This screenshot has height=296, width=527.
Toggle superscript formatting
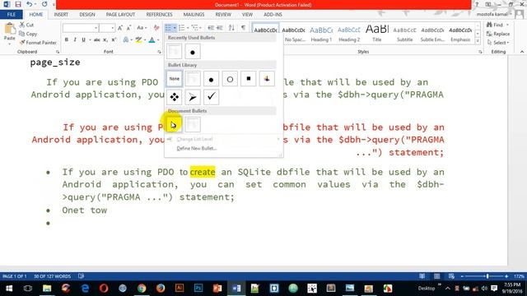click(x=114, y=40)
